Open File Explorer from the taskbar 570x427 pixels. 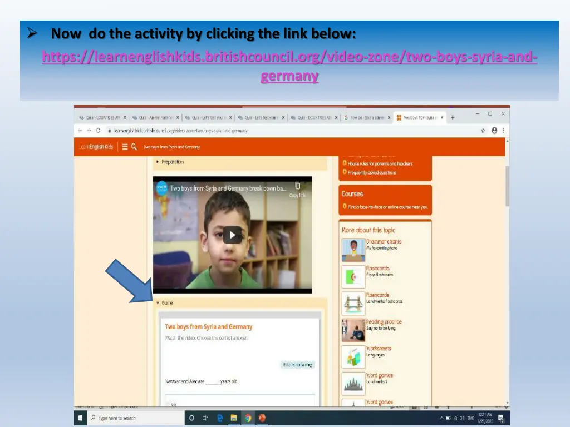[x=234, y=418]
